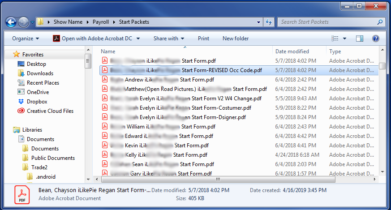391x210 pixels.
Task: Click the Print toolbar button
Action: [203, 39]
